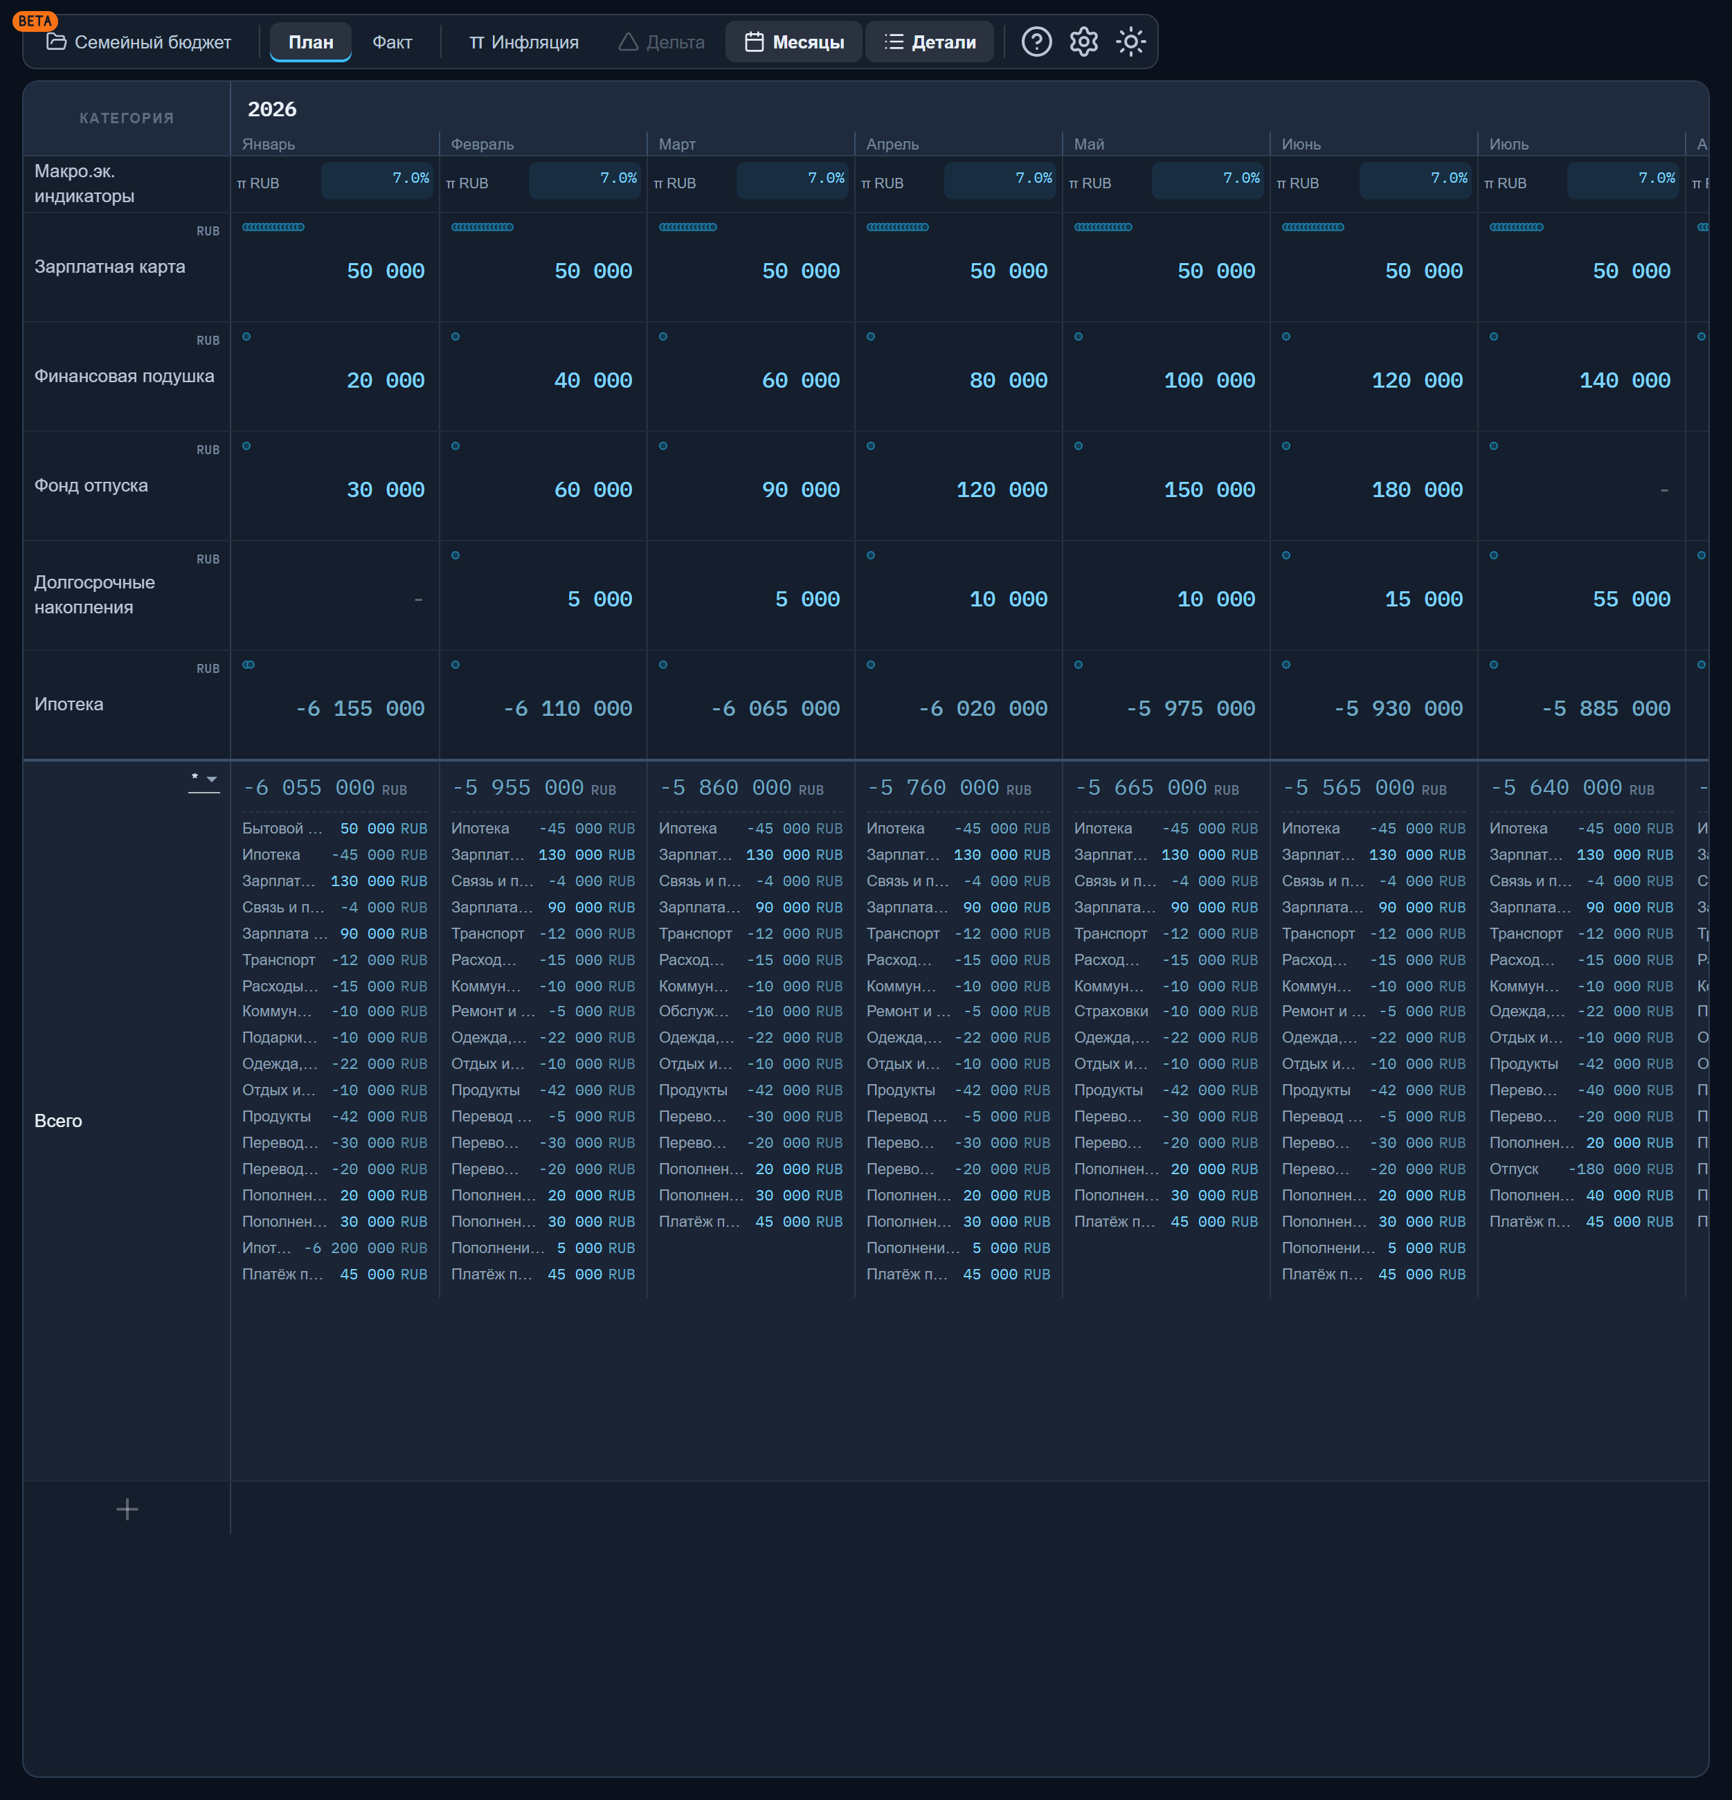Click the July dot marker in Фонд отпуска
This screenshot has width=1732, height=1800.
pos(1493,447)
